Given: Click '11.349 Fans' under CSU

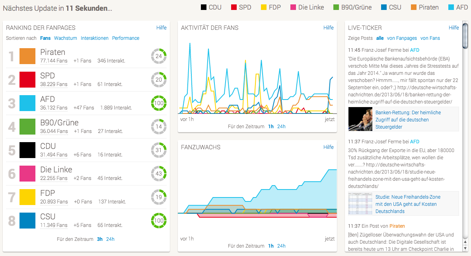Looking at the screenshot, I should coord(54,225).
